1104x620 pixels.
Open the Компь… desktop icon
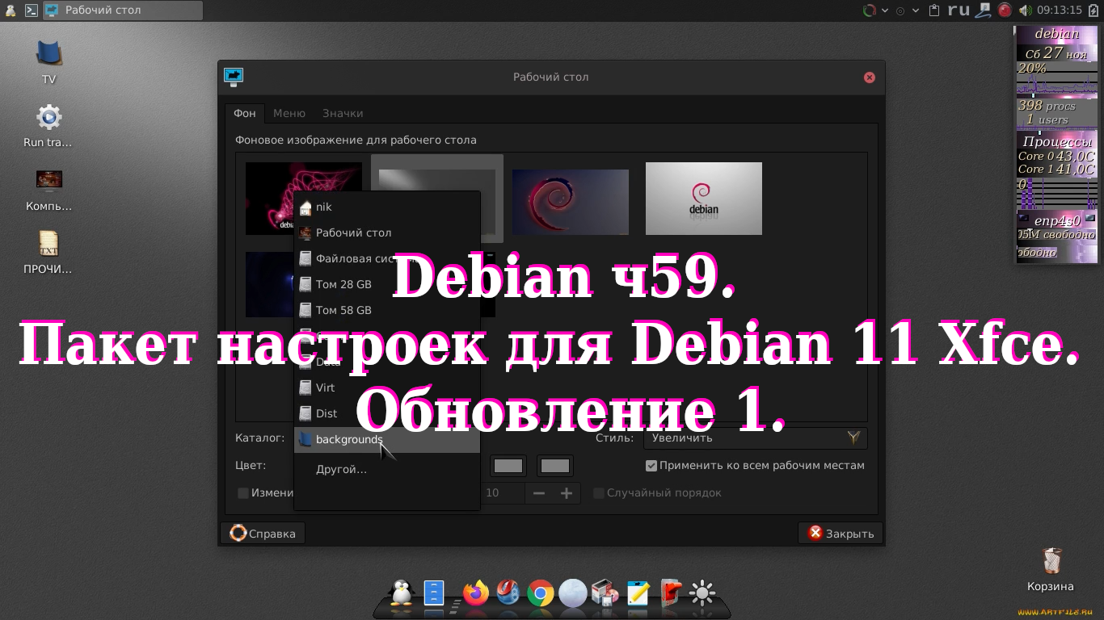pos(48,190)
